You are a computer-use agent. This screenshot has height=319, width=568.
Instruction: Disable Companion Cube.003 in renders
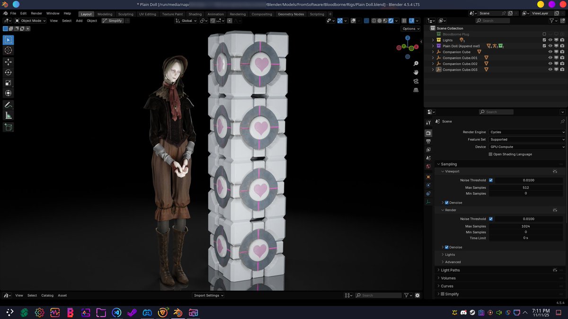point(562,69)
